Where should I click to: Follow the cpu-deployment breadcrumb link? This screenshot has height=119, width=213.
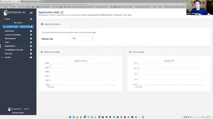pos(74,15)
